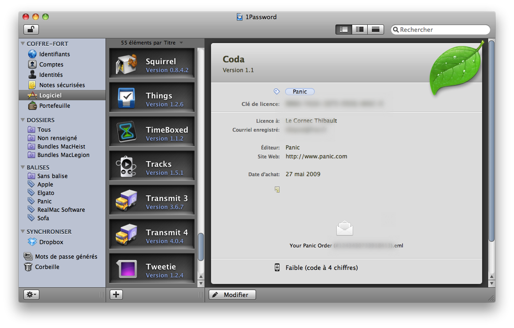Select the Things software entry
Viewport: 514px width, 328px height.
tap(152, 97)
